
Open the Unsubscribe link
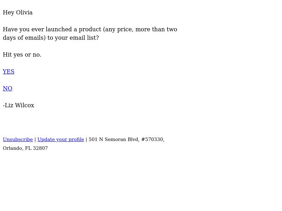click(x=18, y=139)
